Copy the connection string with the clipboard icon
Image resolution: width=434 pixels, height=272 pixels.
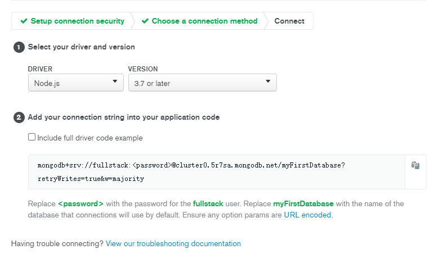click(415, 165)
